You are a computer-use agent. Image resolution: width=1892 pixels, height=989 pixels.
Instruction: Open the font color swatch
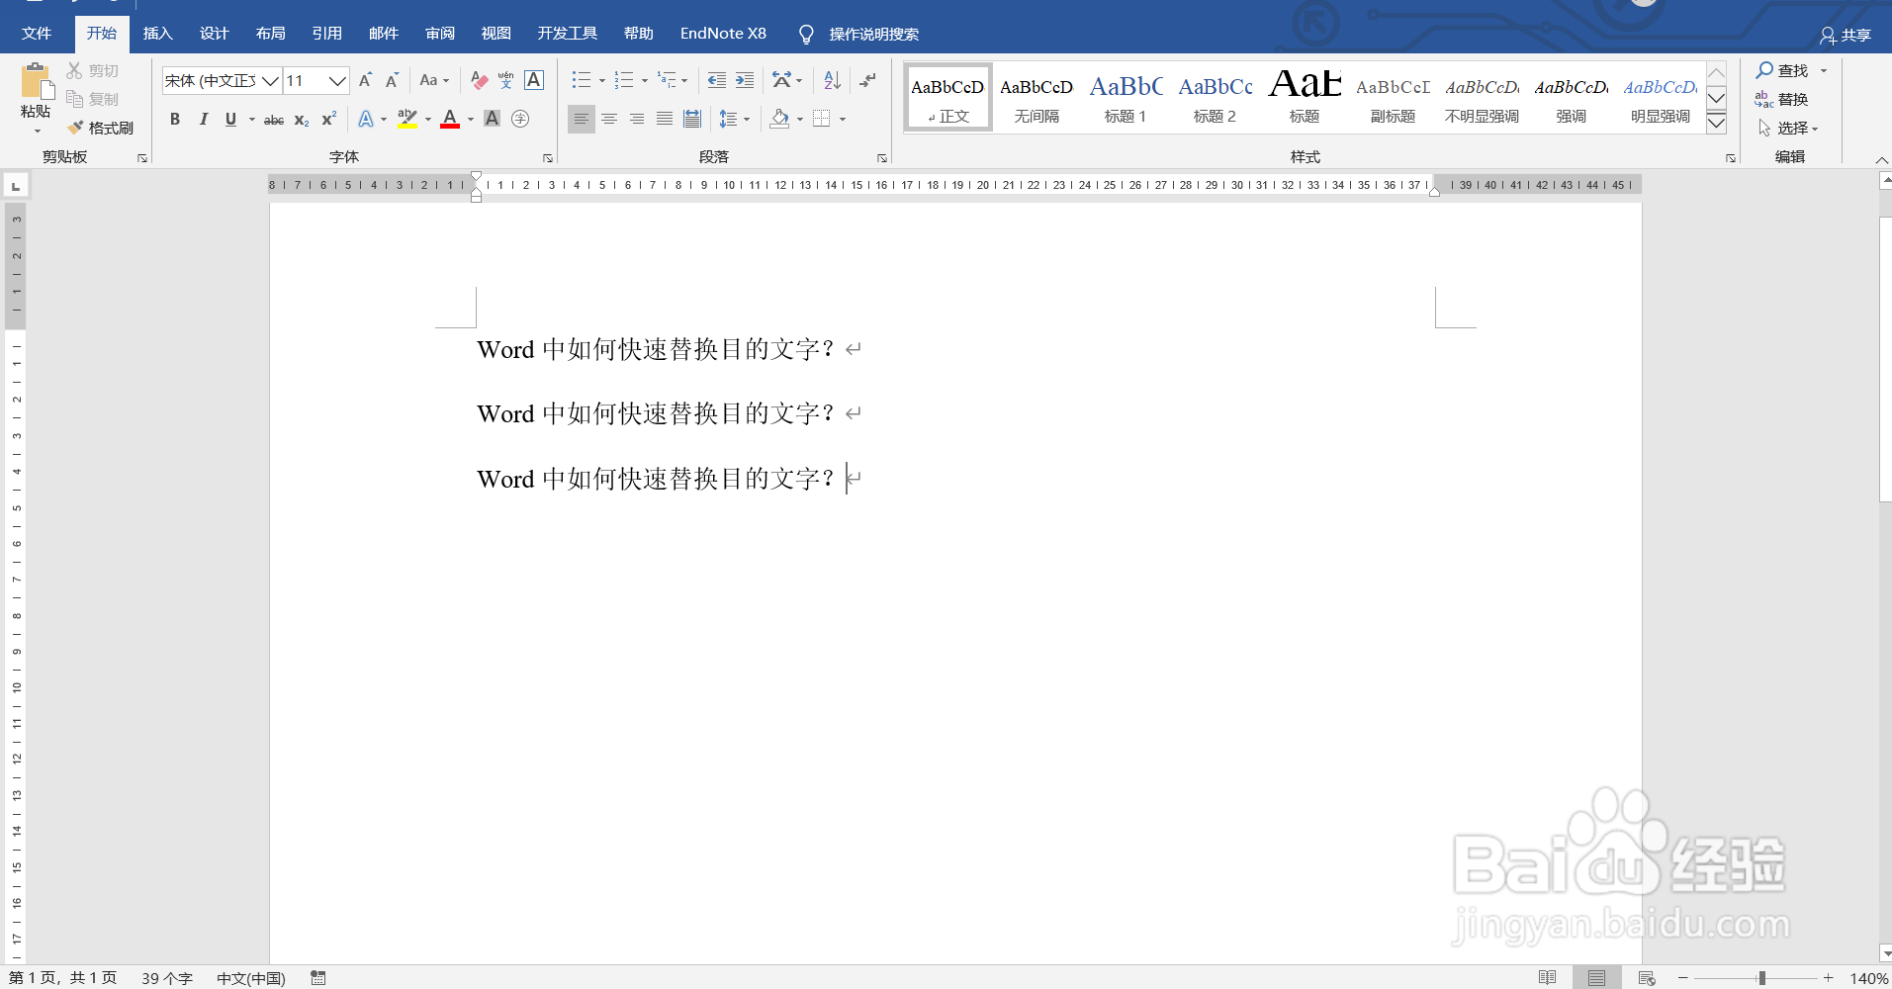click(x=450, y=119)
